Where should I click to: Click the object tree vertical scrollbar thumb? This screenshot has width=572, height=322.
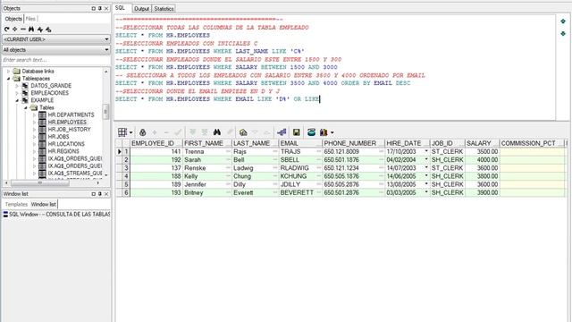click(x=105, y=112)
